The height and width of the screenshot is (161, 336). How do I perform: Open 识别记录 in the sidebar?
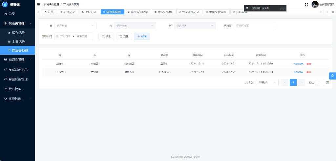(17, 33)
